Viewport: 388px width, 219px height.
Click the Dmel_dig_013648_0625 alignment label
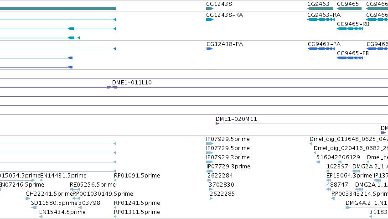click(x=349, y=139)
